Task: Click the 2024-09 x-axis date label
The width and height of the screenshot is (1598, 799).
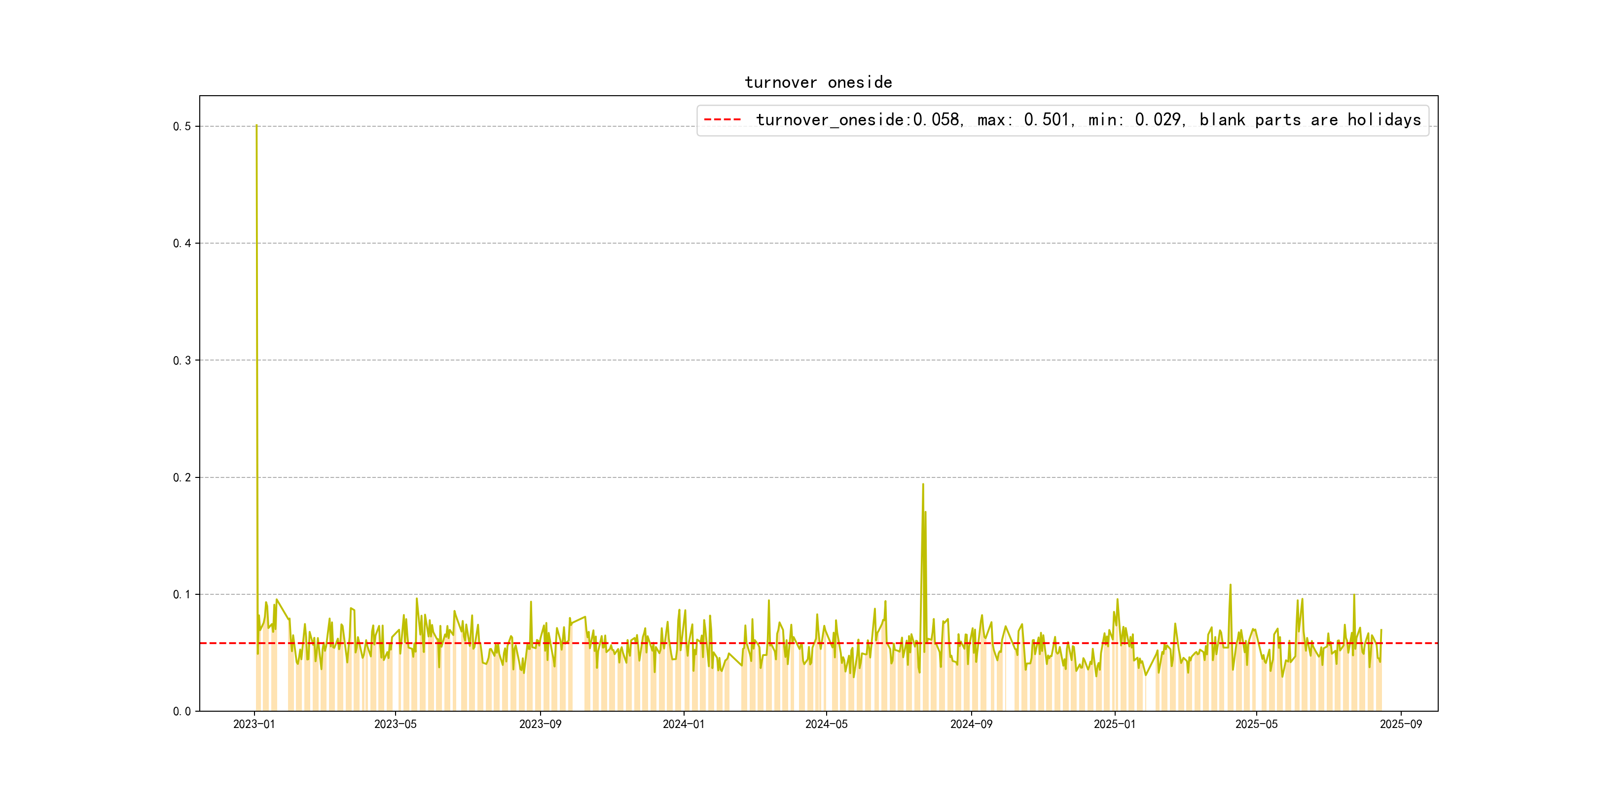Action: click(x=971, y=724)
